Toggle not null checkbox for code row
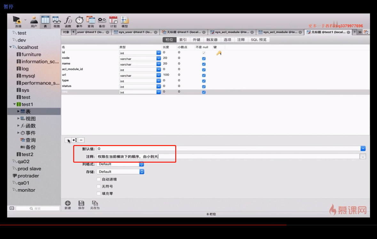 coord(204,58)
